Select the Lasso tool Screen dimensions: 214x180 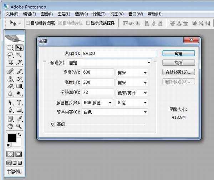[x=10, y=55]
